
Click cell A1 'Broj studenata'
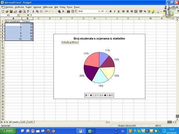coord(13,21)
